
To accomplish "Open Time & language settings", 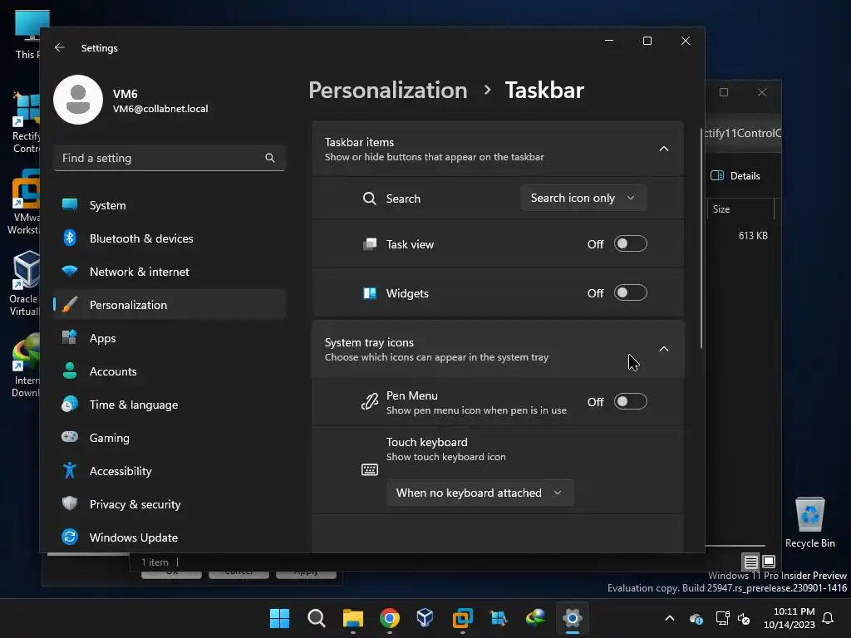I will point(170,405).
